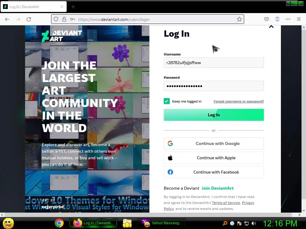Click the browser forward arrow
The height and width of the screenshot is (229, 306).
pos(18,19)
